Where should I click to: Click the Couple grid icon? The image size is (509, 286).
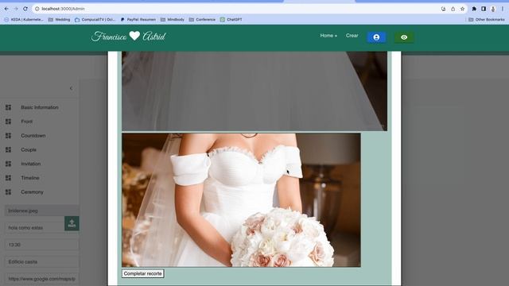click(x=9, y=150)
